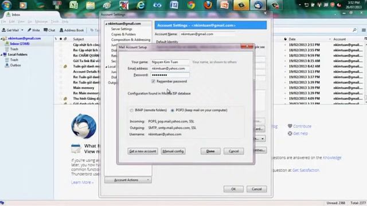Collapse nkimtuan@gmail.com account in folder pane
The height and width of the screenshot is (206, 367).
pyautogui.click(x=1, y=38)
